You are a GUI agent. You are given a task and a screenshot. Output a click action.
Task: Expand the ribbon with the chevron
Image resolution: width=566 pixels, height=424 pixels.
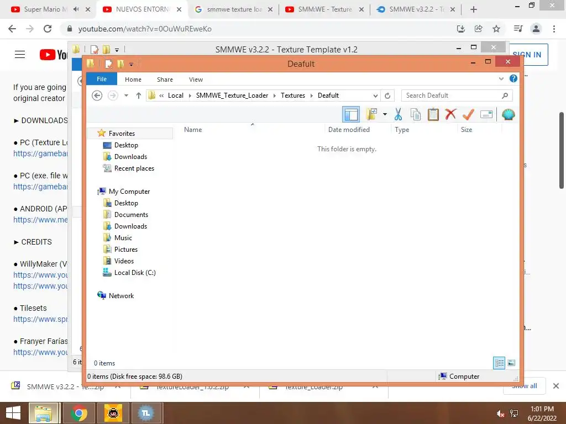tap(501, 78)
